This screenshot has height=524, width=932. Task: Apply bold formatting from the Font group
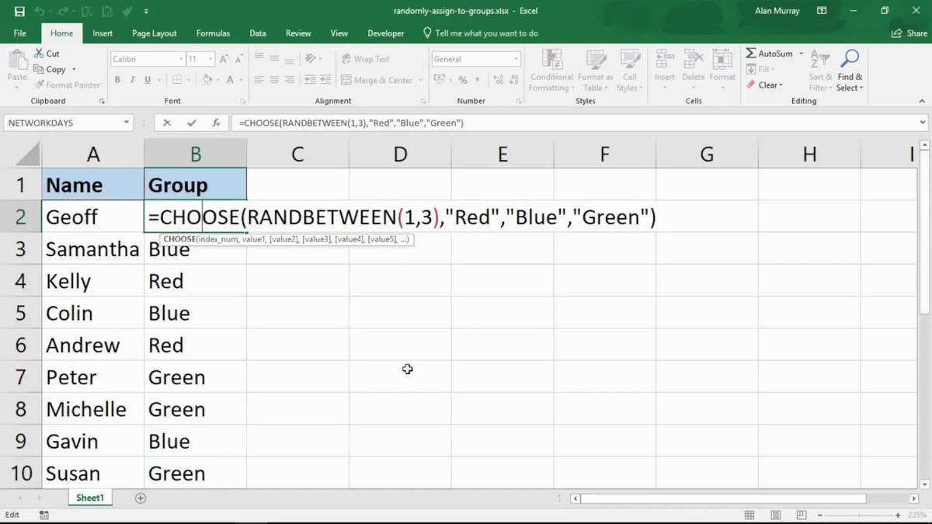[117, 79]
